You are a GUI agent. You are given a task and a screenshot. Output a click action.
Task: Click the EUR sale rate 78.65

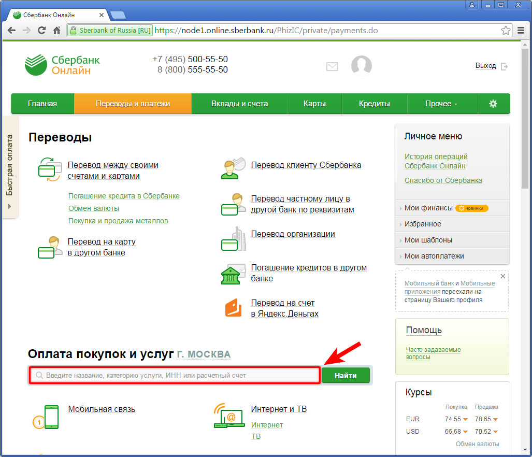click(483, 419)
